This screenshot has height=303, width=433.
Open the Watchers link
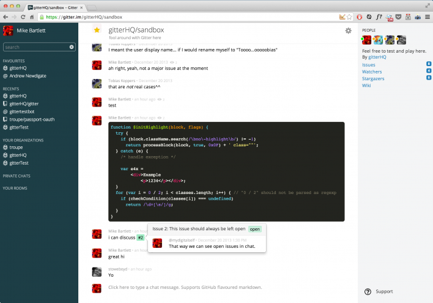pyautogui.click(x=372, y=72)
